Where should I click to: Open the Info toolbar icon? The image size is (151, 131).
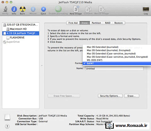click(x=14, y=9)
